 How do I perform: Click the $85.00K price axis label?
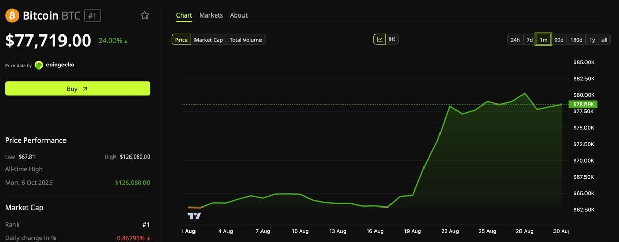(x=584, y=62)
